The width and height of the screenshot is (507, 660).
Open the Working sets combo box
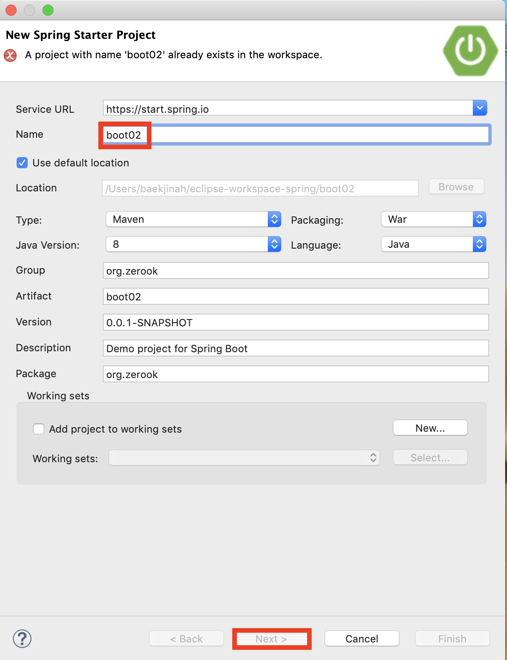(x=244, y=458)
